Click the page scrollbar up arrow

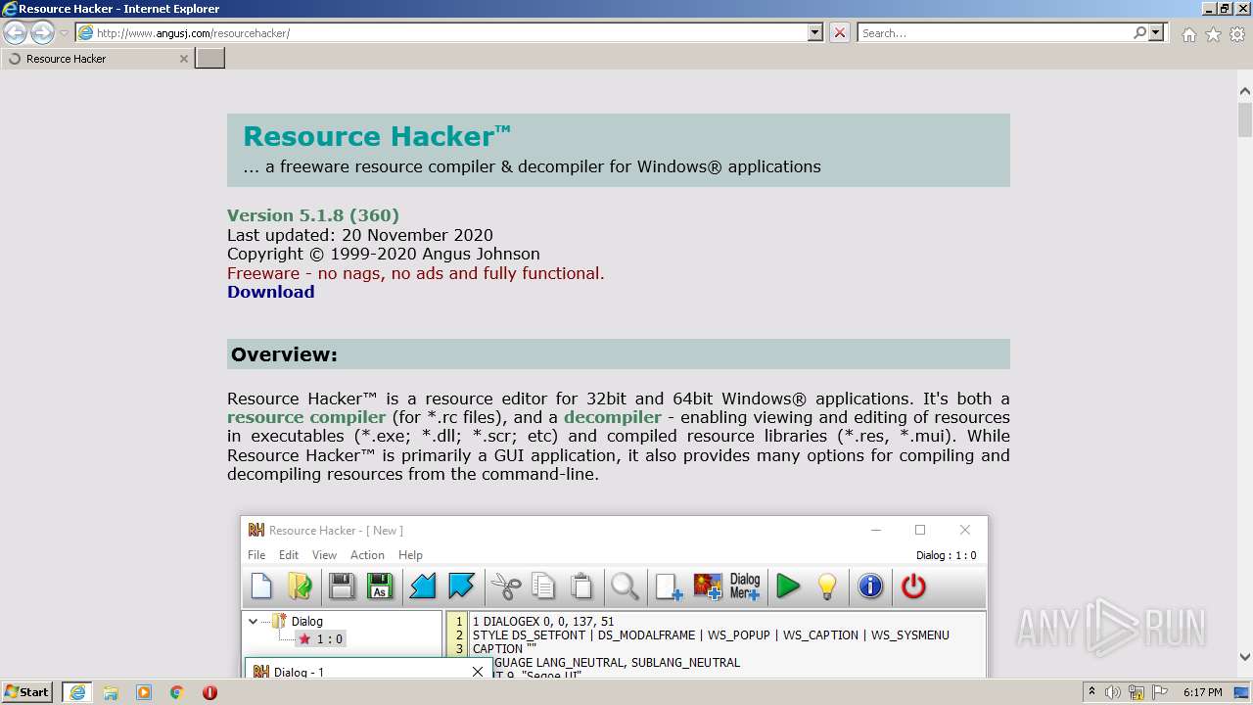(x=1245, y=92)
